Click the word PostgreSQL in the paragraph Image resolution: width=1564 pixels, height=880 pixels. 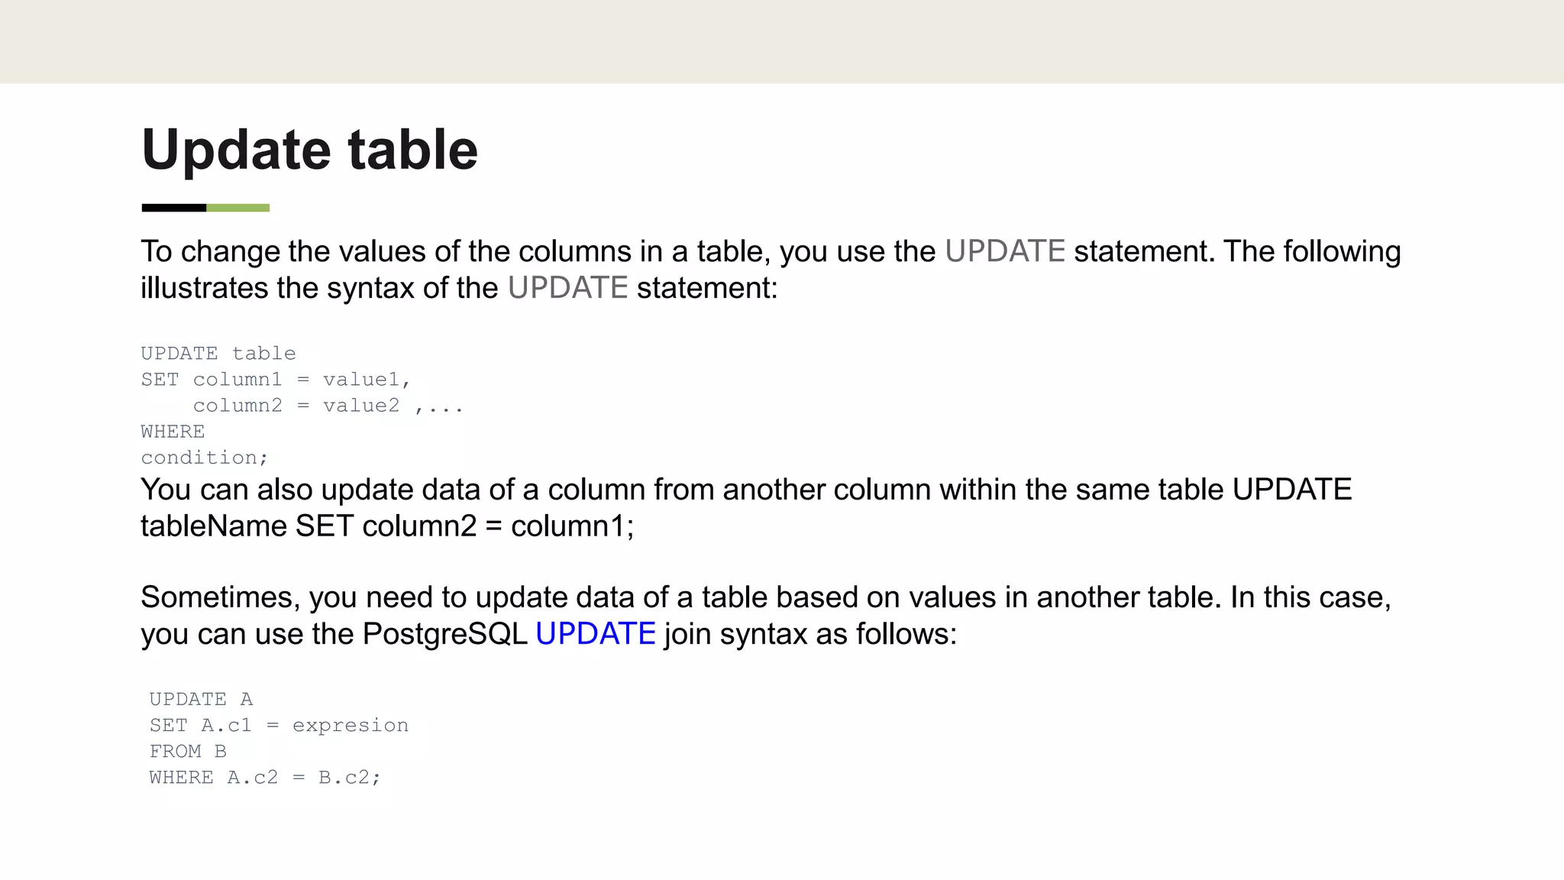click(x=444, y=634)
